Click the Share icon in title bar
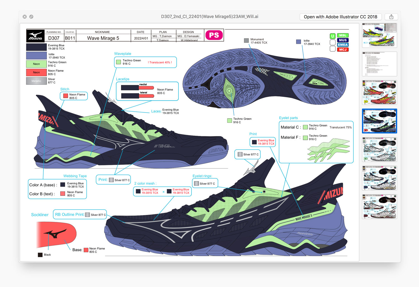Screen dimensions: 419x287 (x=391, y=17)
